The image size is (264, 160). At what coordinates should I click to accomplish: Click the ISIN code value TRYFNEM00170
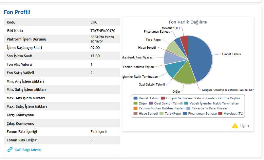click(103, 31)
